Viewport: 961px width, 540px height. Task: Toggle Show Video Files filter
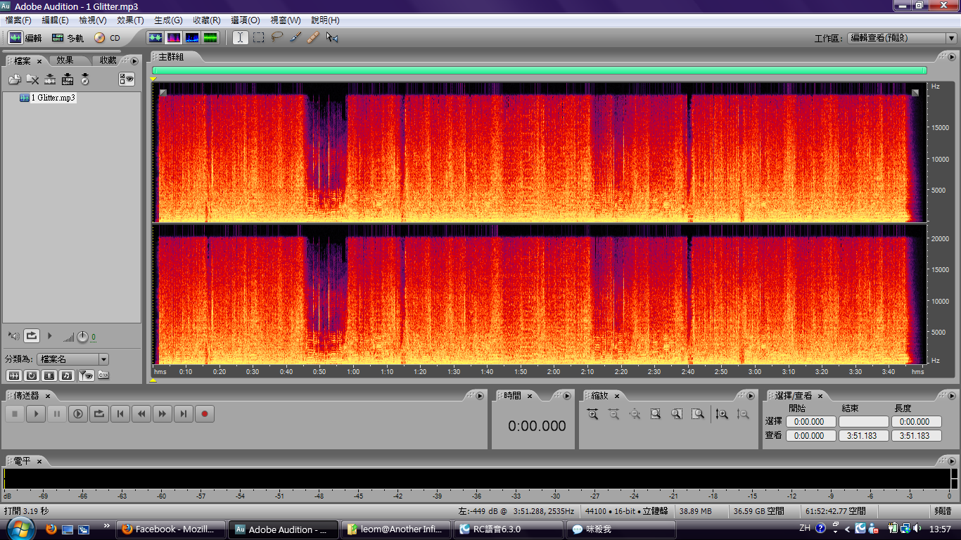coord(49,375)
